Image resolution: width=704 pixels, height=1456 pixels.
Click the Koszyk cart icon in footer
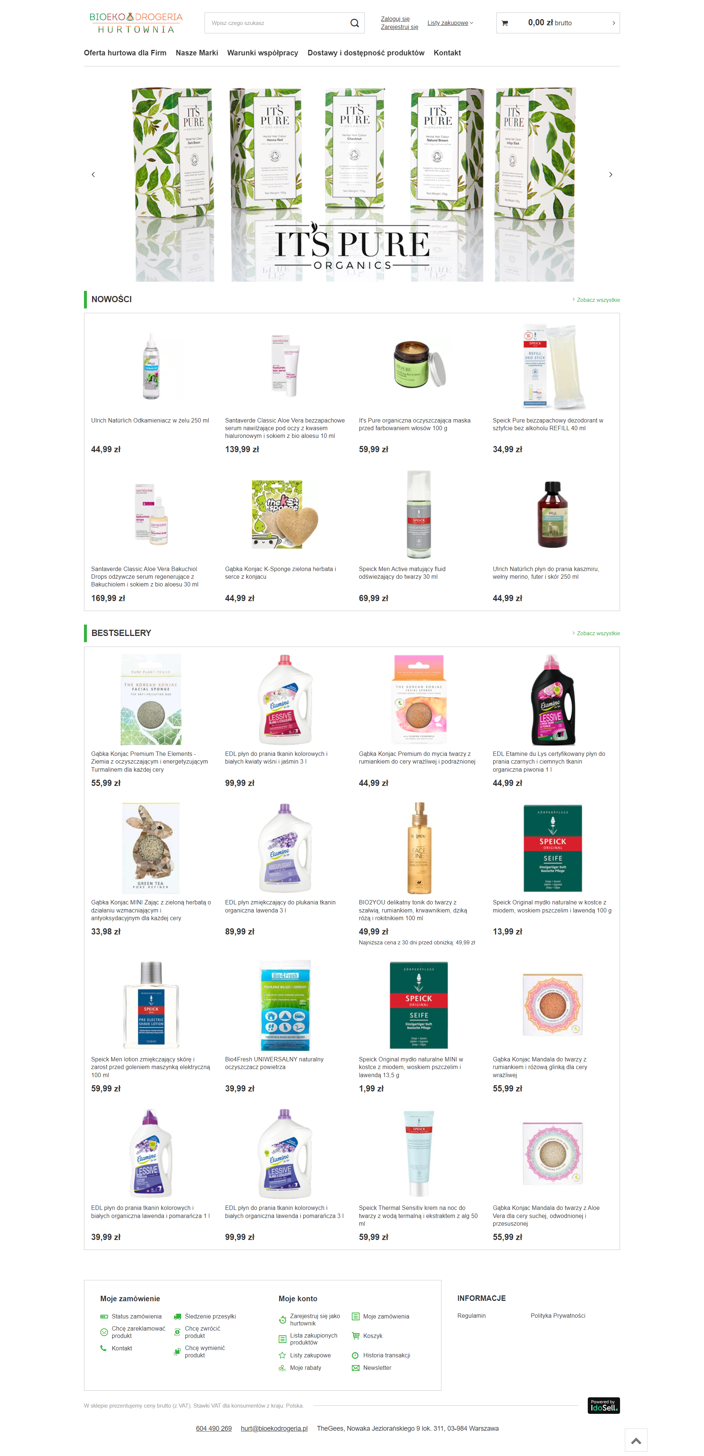tap(355, 1336)
